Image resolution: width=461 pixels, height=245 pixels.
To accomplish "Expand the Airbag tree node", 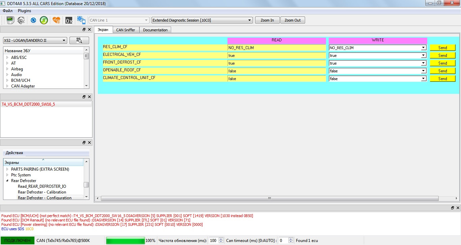I will click(7, 69).
